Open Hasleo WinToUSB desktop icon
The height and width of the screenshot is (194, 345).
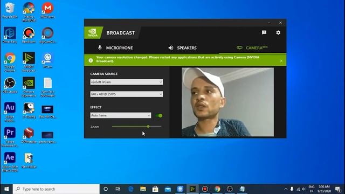point(29,12)
